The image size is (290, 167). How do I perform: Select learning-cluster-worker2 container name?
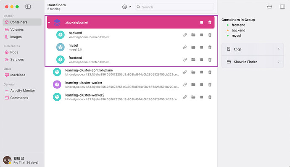coord(85,95)
